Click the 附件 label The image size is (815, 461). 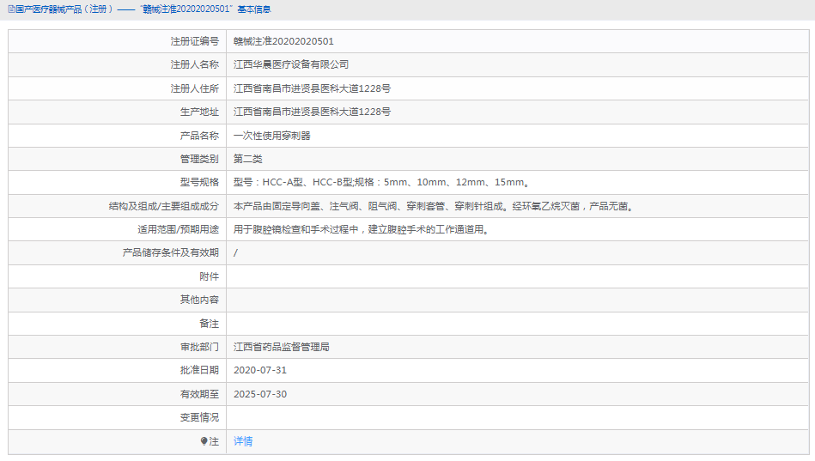pos(209,276)
